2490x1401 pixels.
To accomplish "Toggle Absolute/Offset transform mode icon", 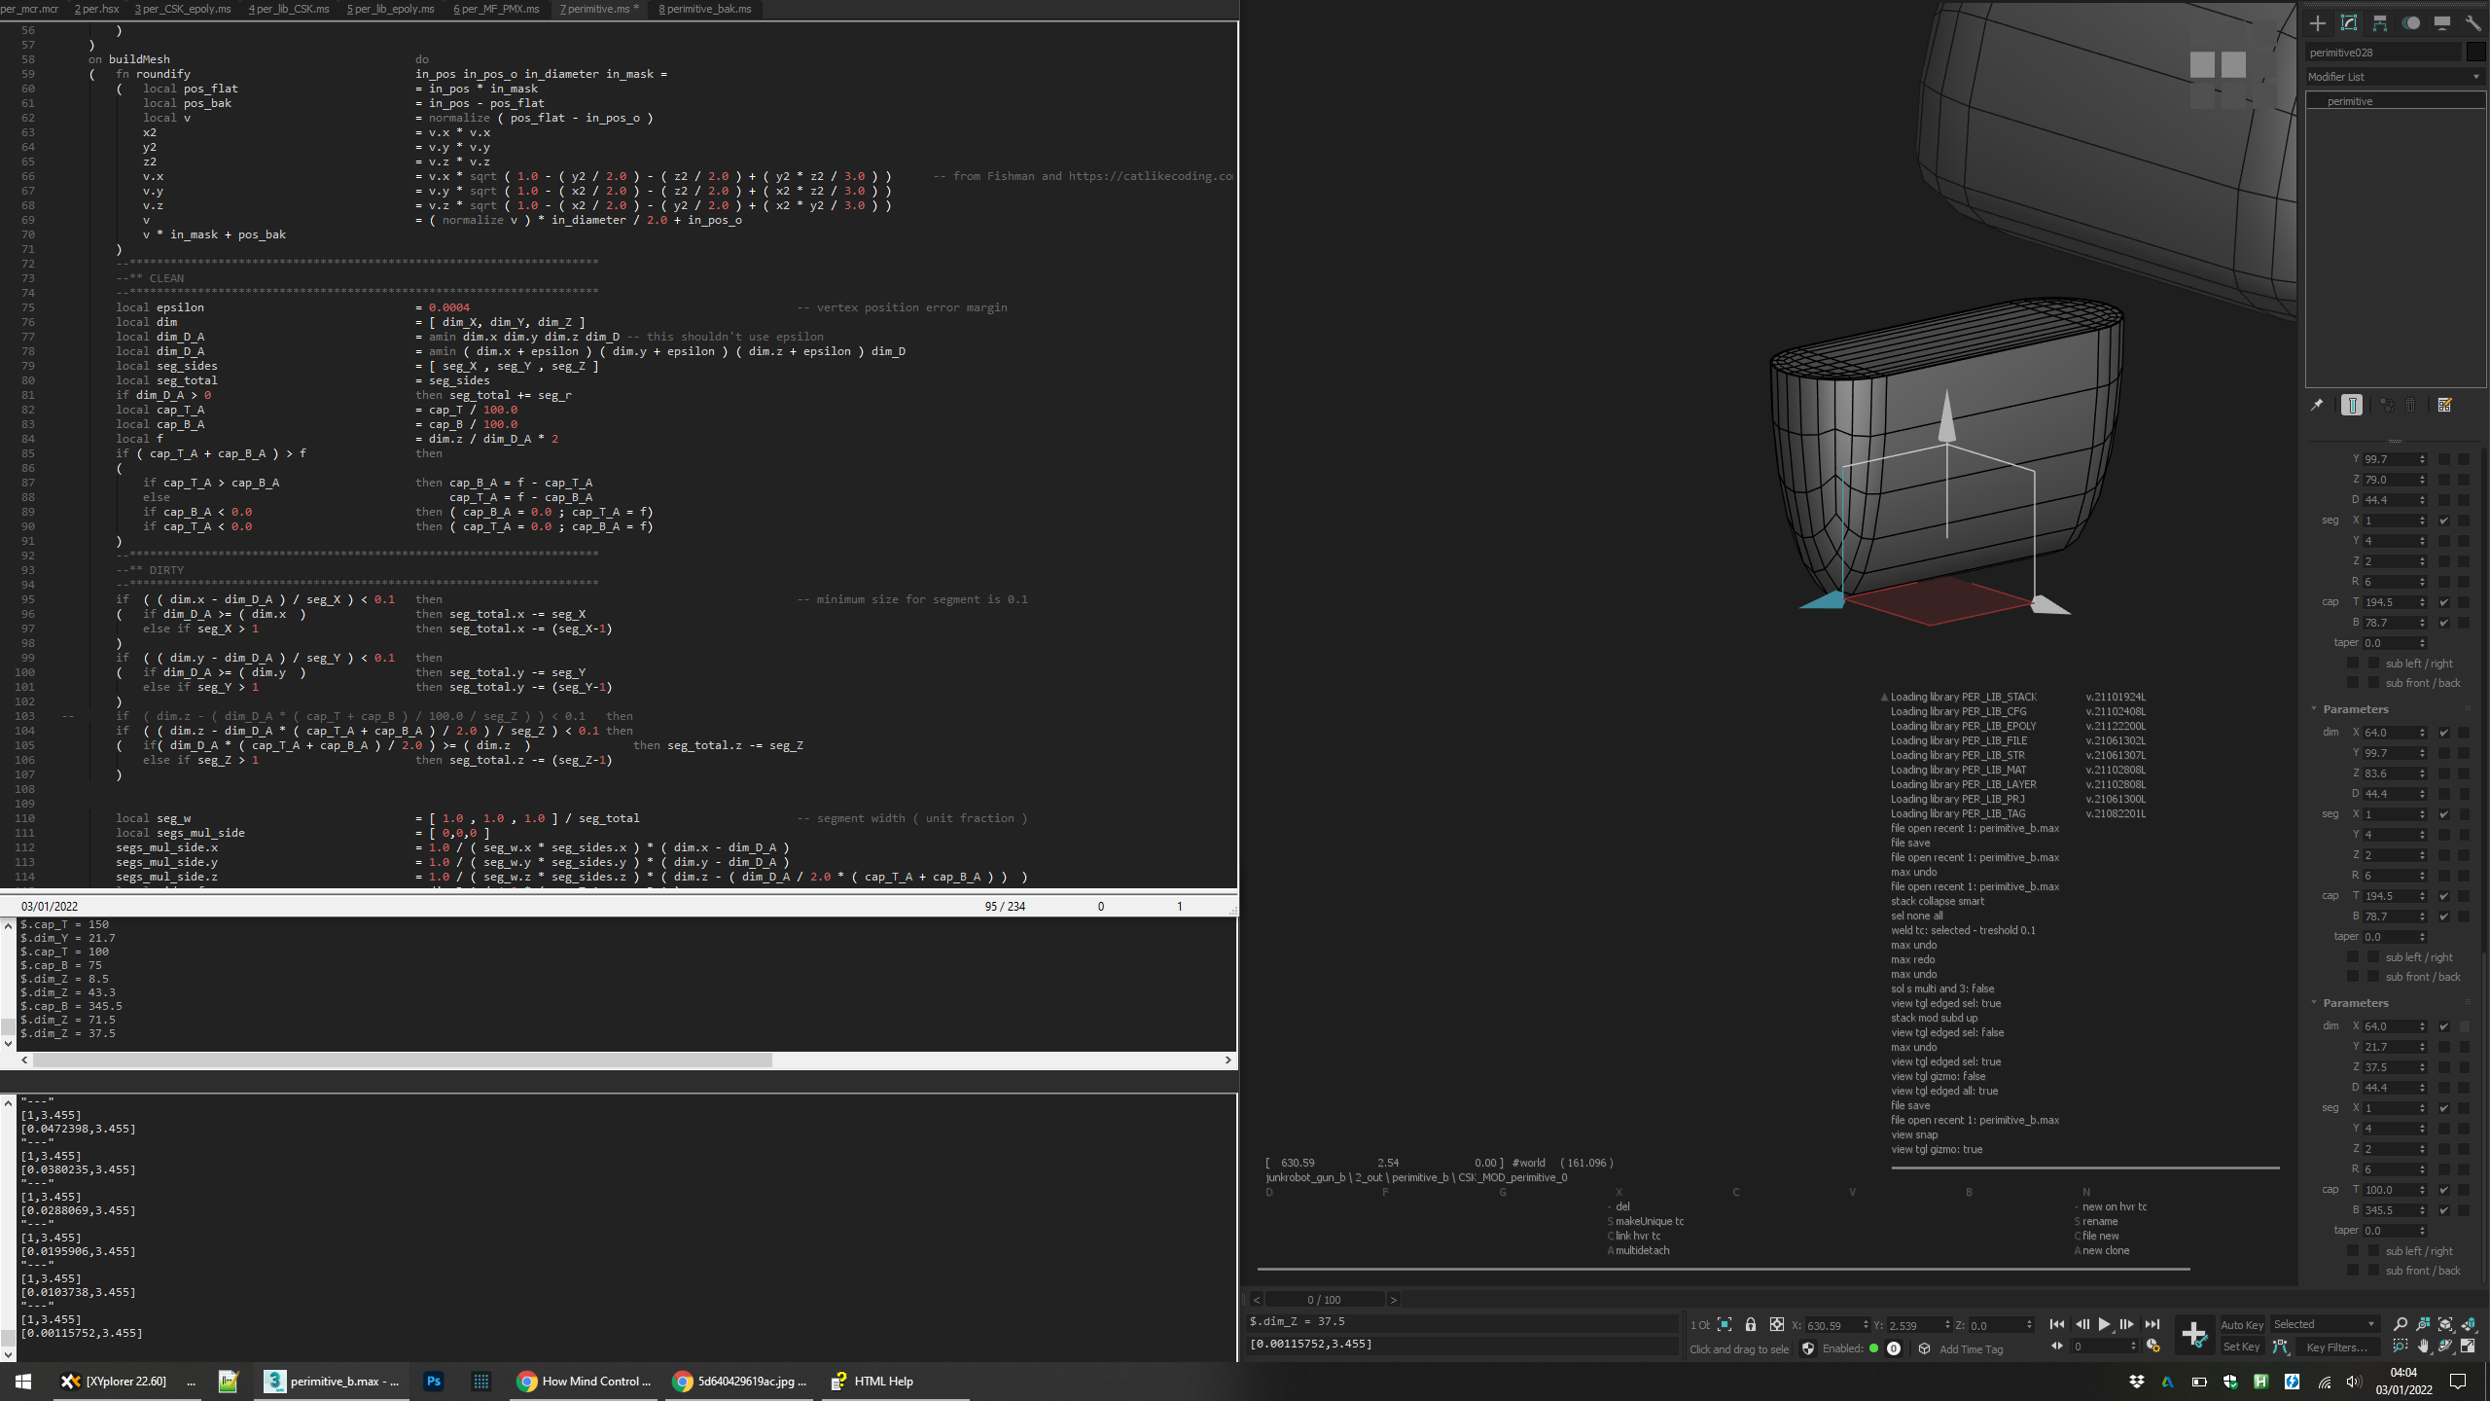I will point(1777,1324).
